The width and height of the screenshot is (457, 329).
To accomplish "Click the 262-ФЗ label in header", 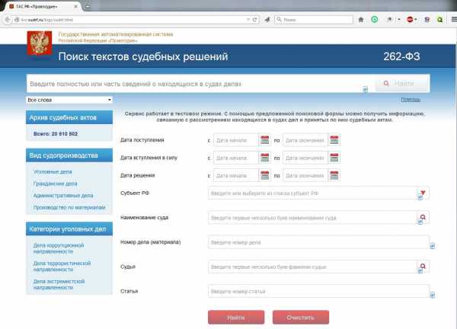I will pyautogui.click(x=401, y=56).
